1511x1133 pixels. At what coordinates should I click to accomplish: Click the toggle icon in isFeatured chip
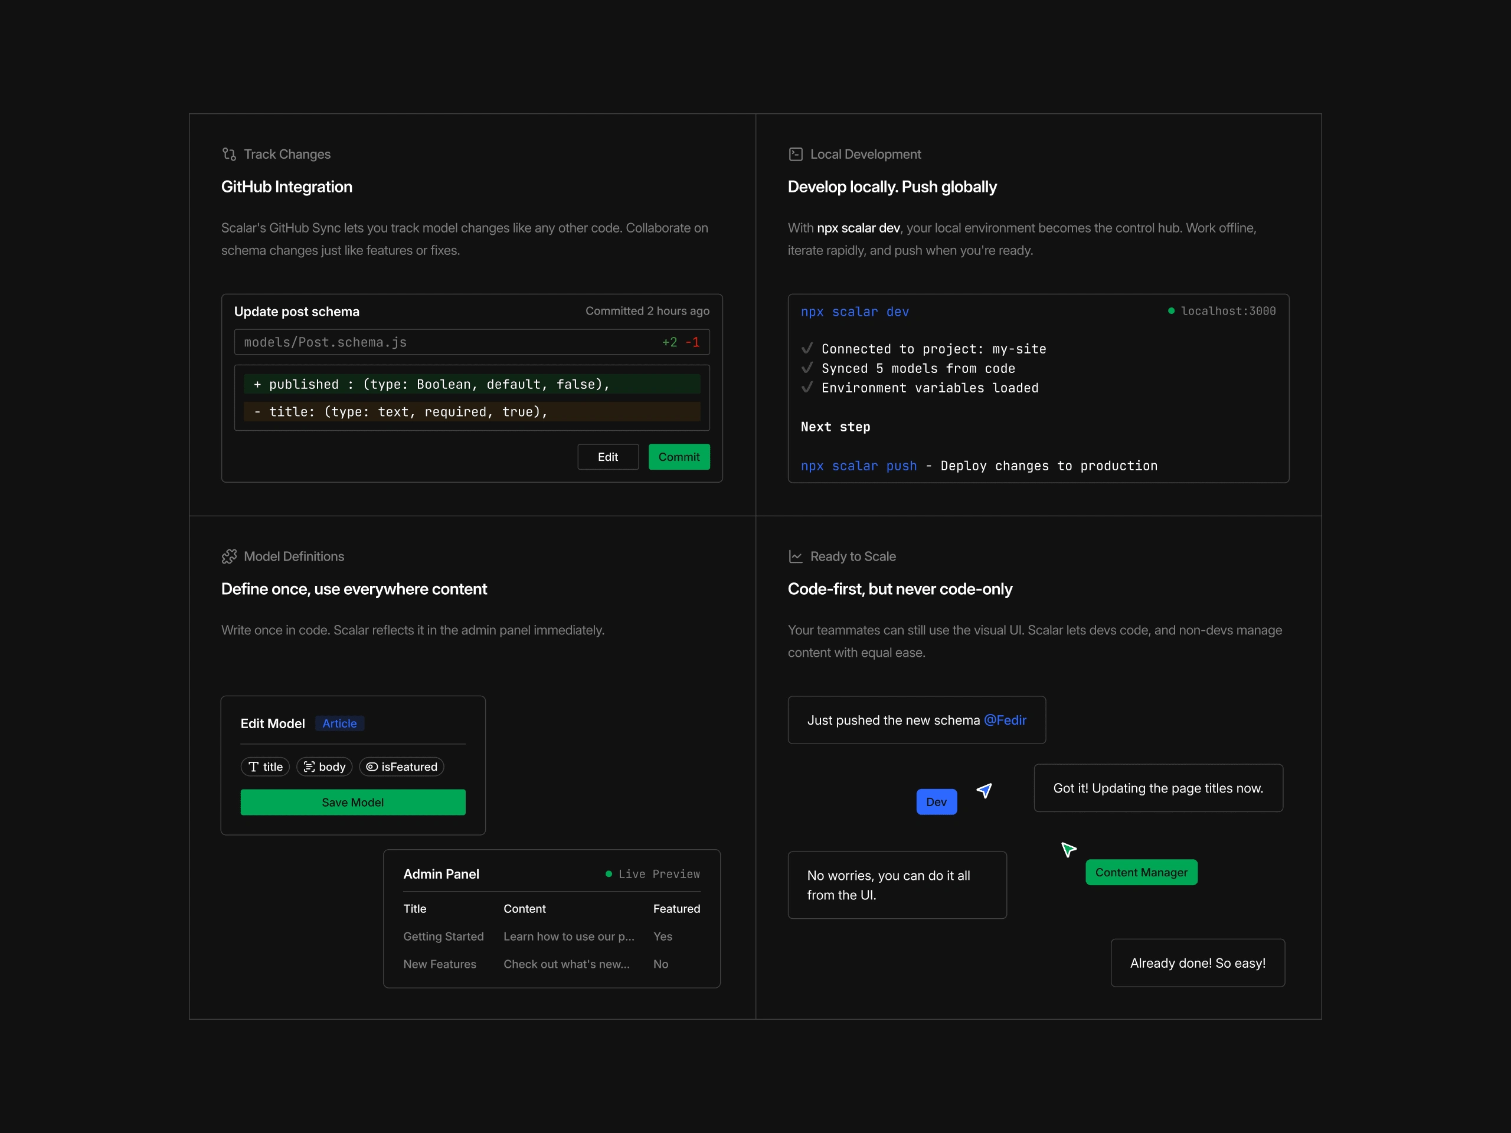point(372,767)
